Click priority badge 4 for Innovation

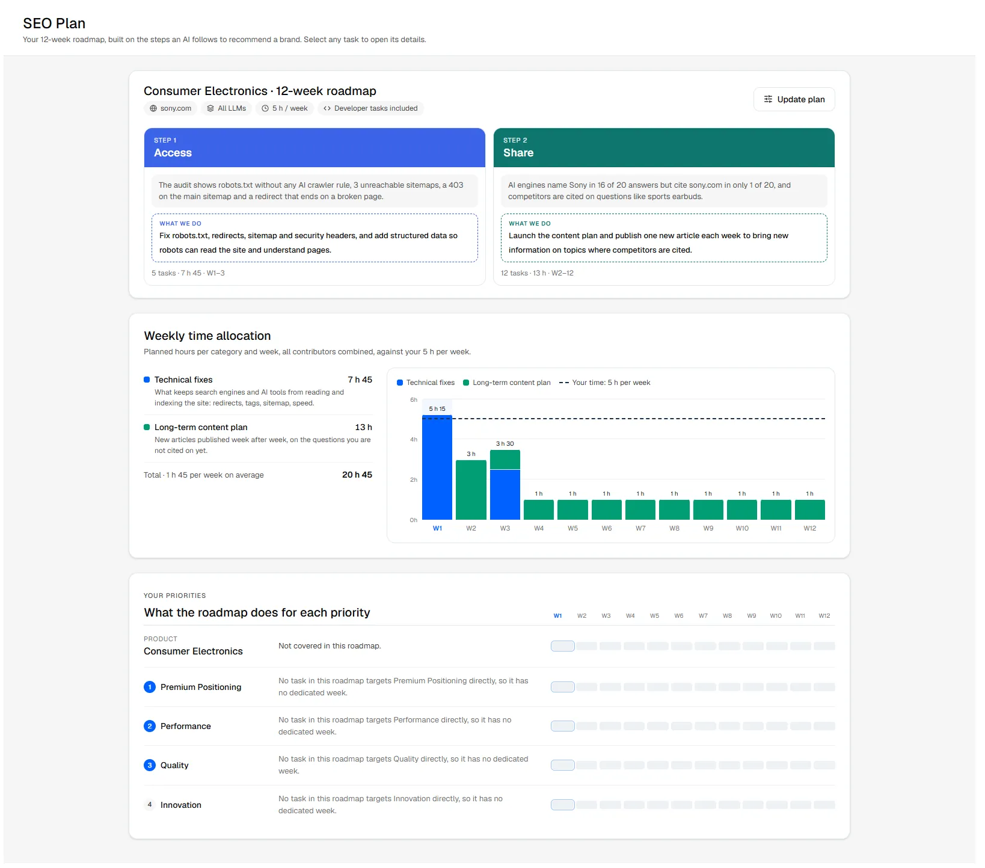point(150,805)
